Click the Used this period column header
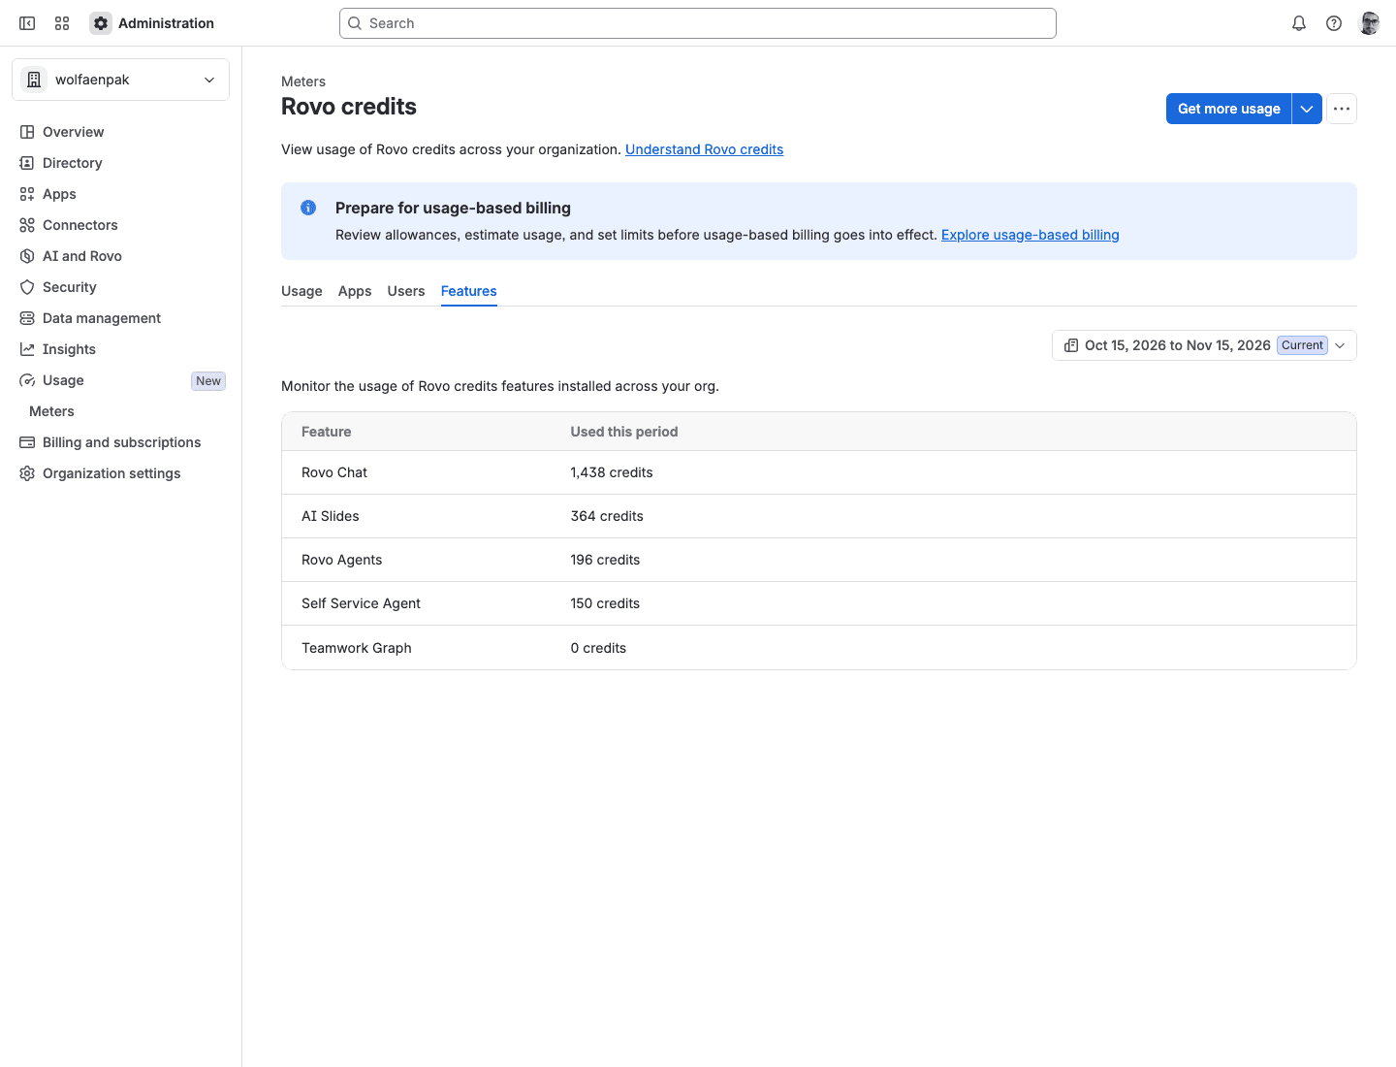The width and height of the screenshot is (1396, 1067). (x=624, y=432)
